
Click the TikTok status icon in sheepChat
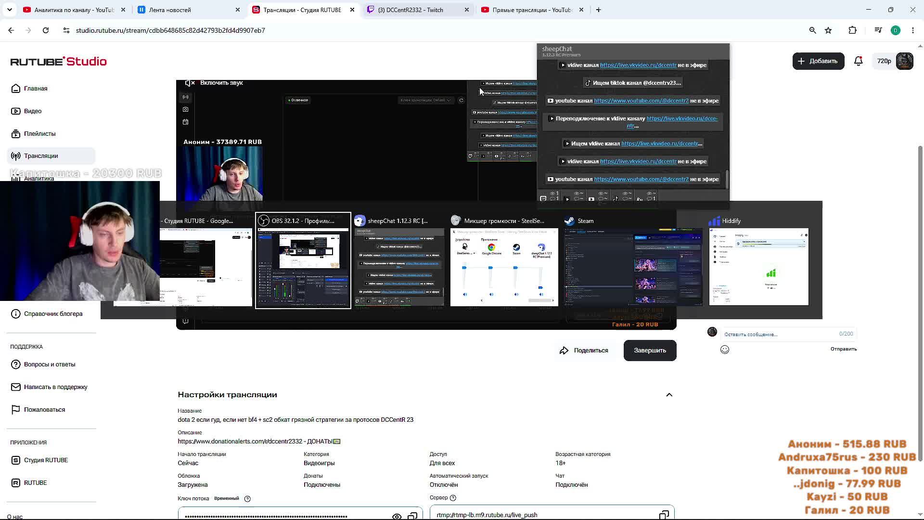pos(616,199)
